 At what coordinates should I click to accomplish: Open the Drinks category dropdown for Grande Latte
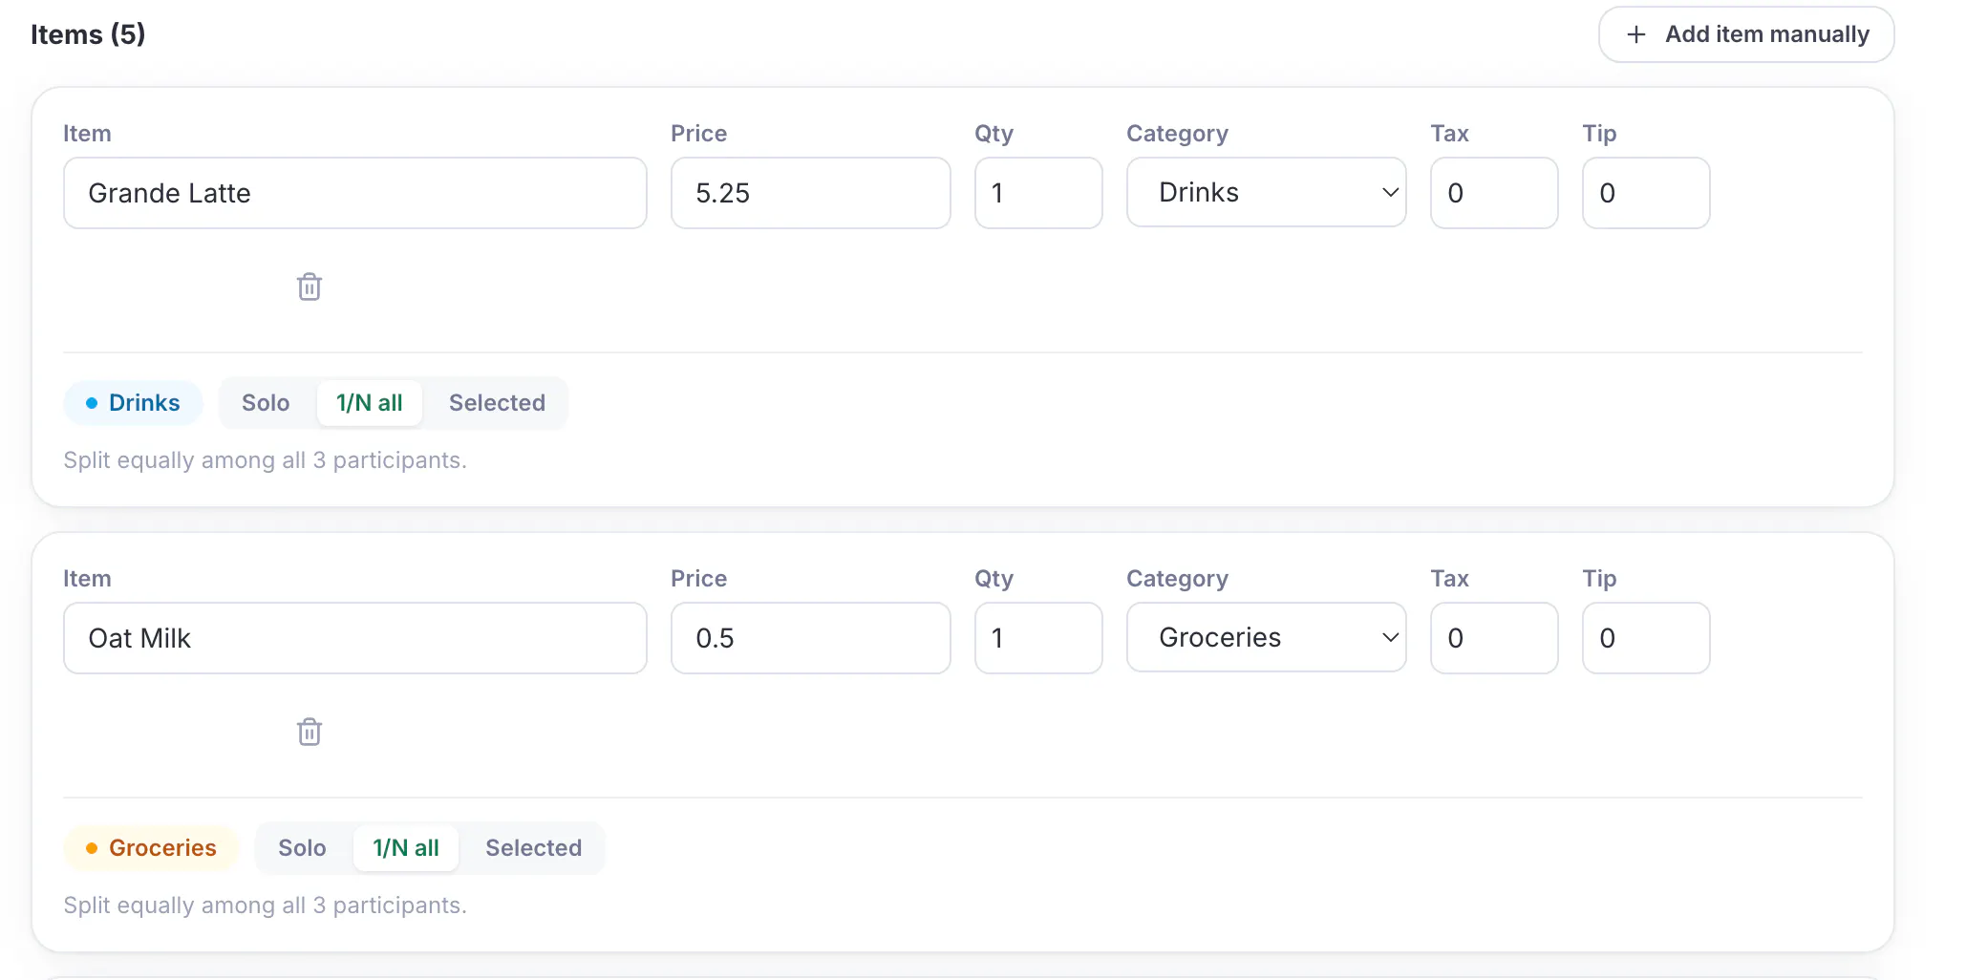click(1267, 193)
